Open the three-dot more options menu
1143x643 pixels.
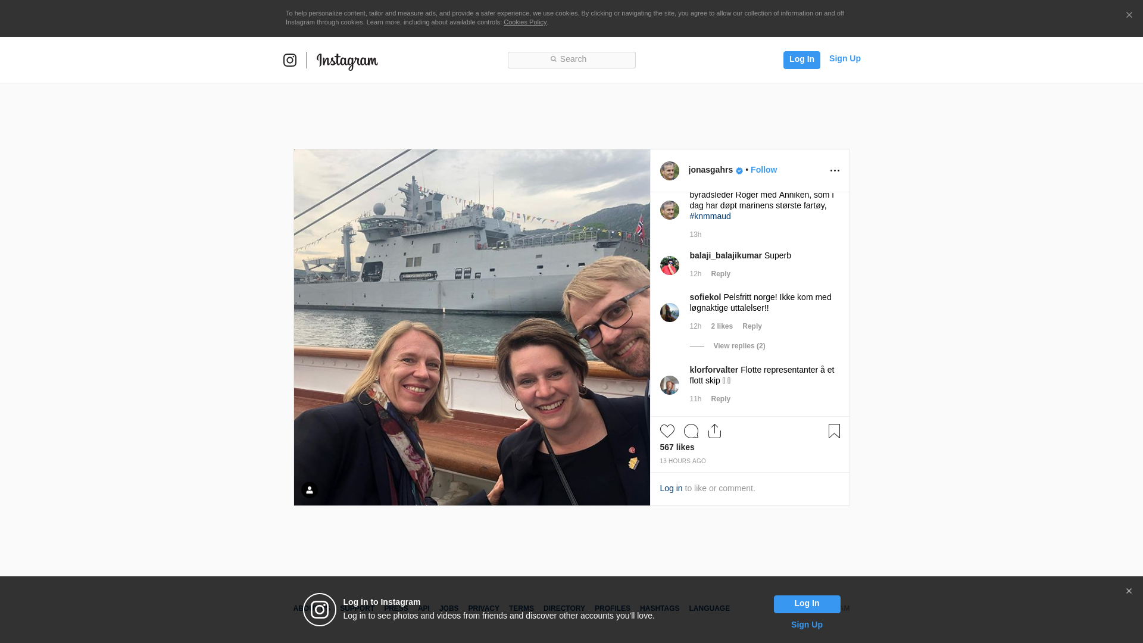[835, 171]
